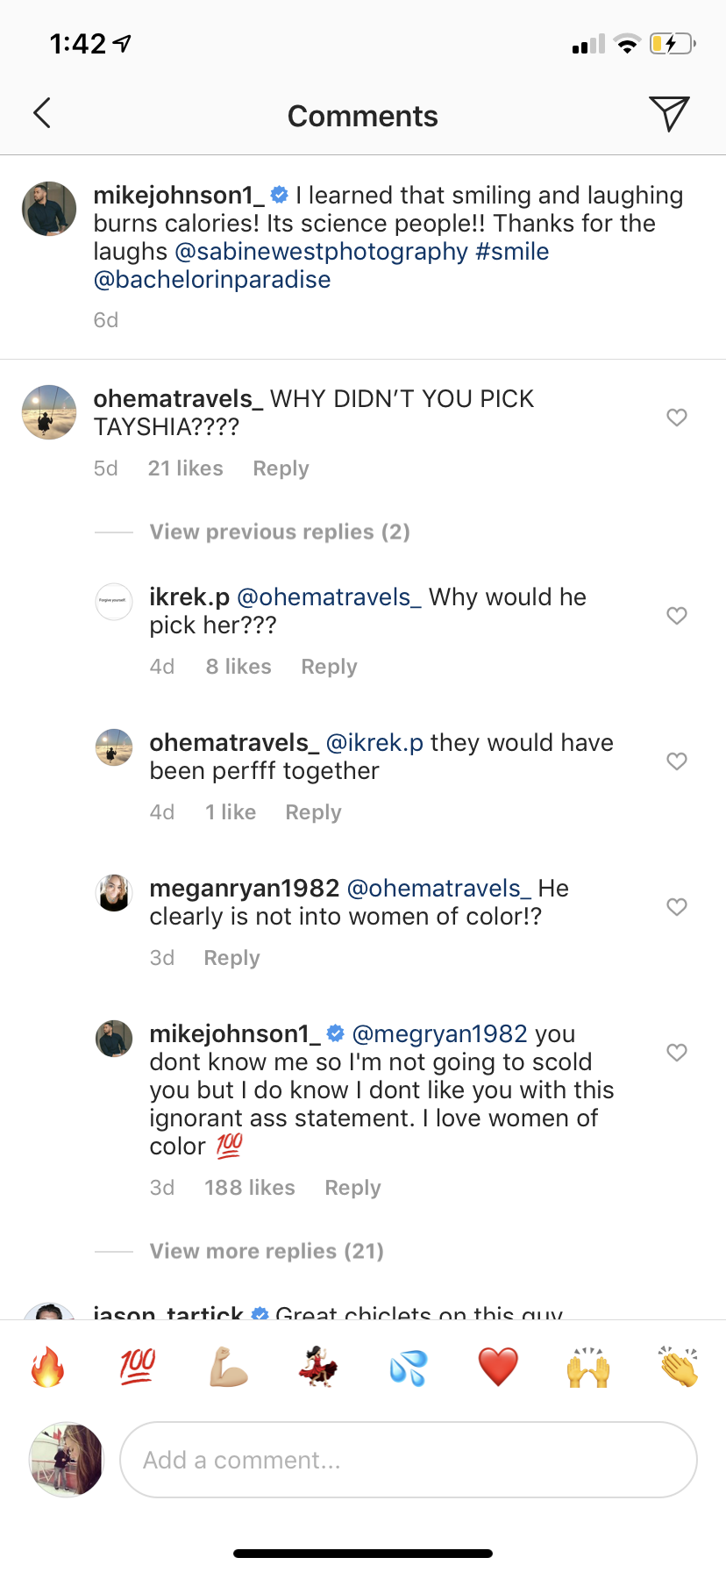Tap the back arrow icon
Image resolution: width=726 pixels, height=1572 pixels.
42,113
